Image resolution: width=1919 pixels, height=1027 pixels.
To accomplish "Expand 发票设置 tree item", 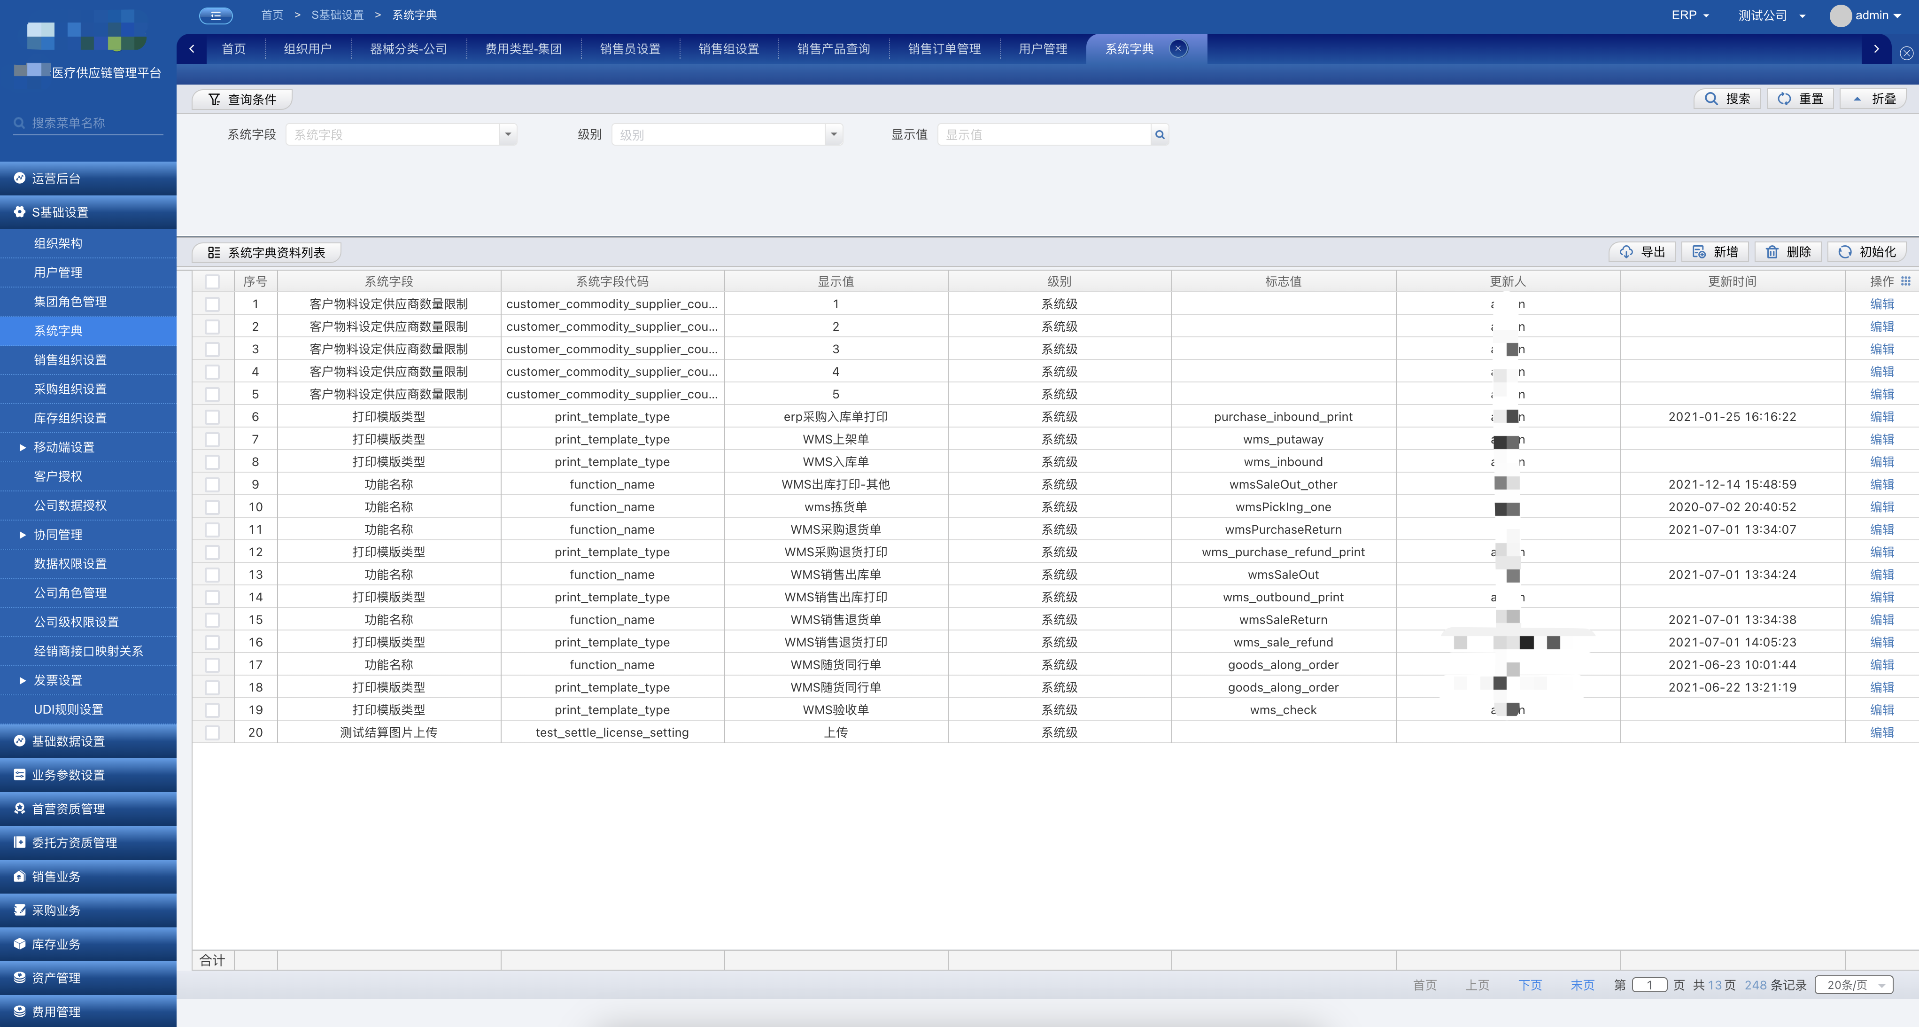I will click(x=23, y=680).
